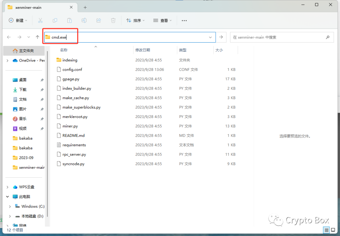Open 图片 in the sidebar
This screenshot has width=340, height=236.
(x=23, y=109)
